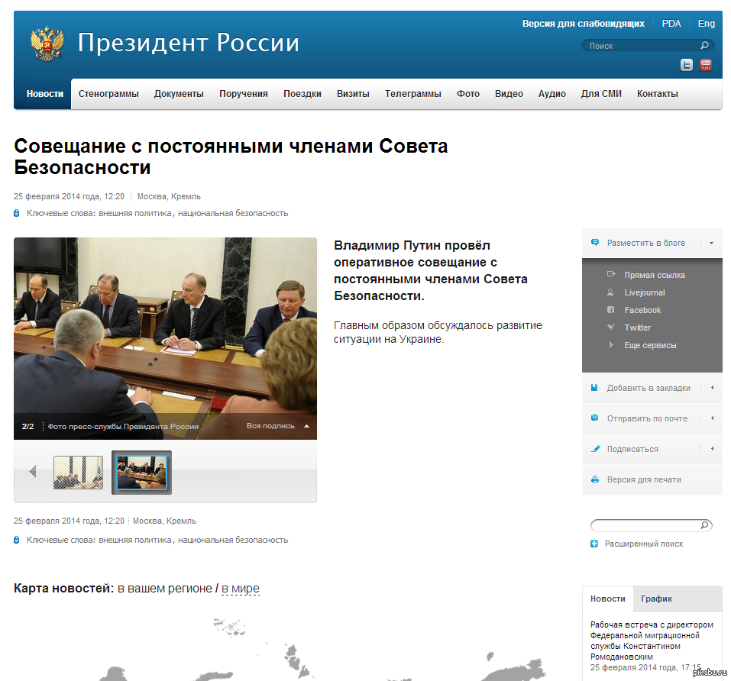
Task: Click the plus icon for advanced search
Action: [594, 544]
